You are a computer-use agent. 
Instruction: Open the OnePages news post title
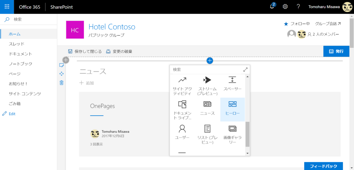point(102,106)
